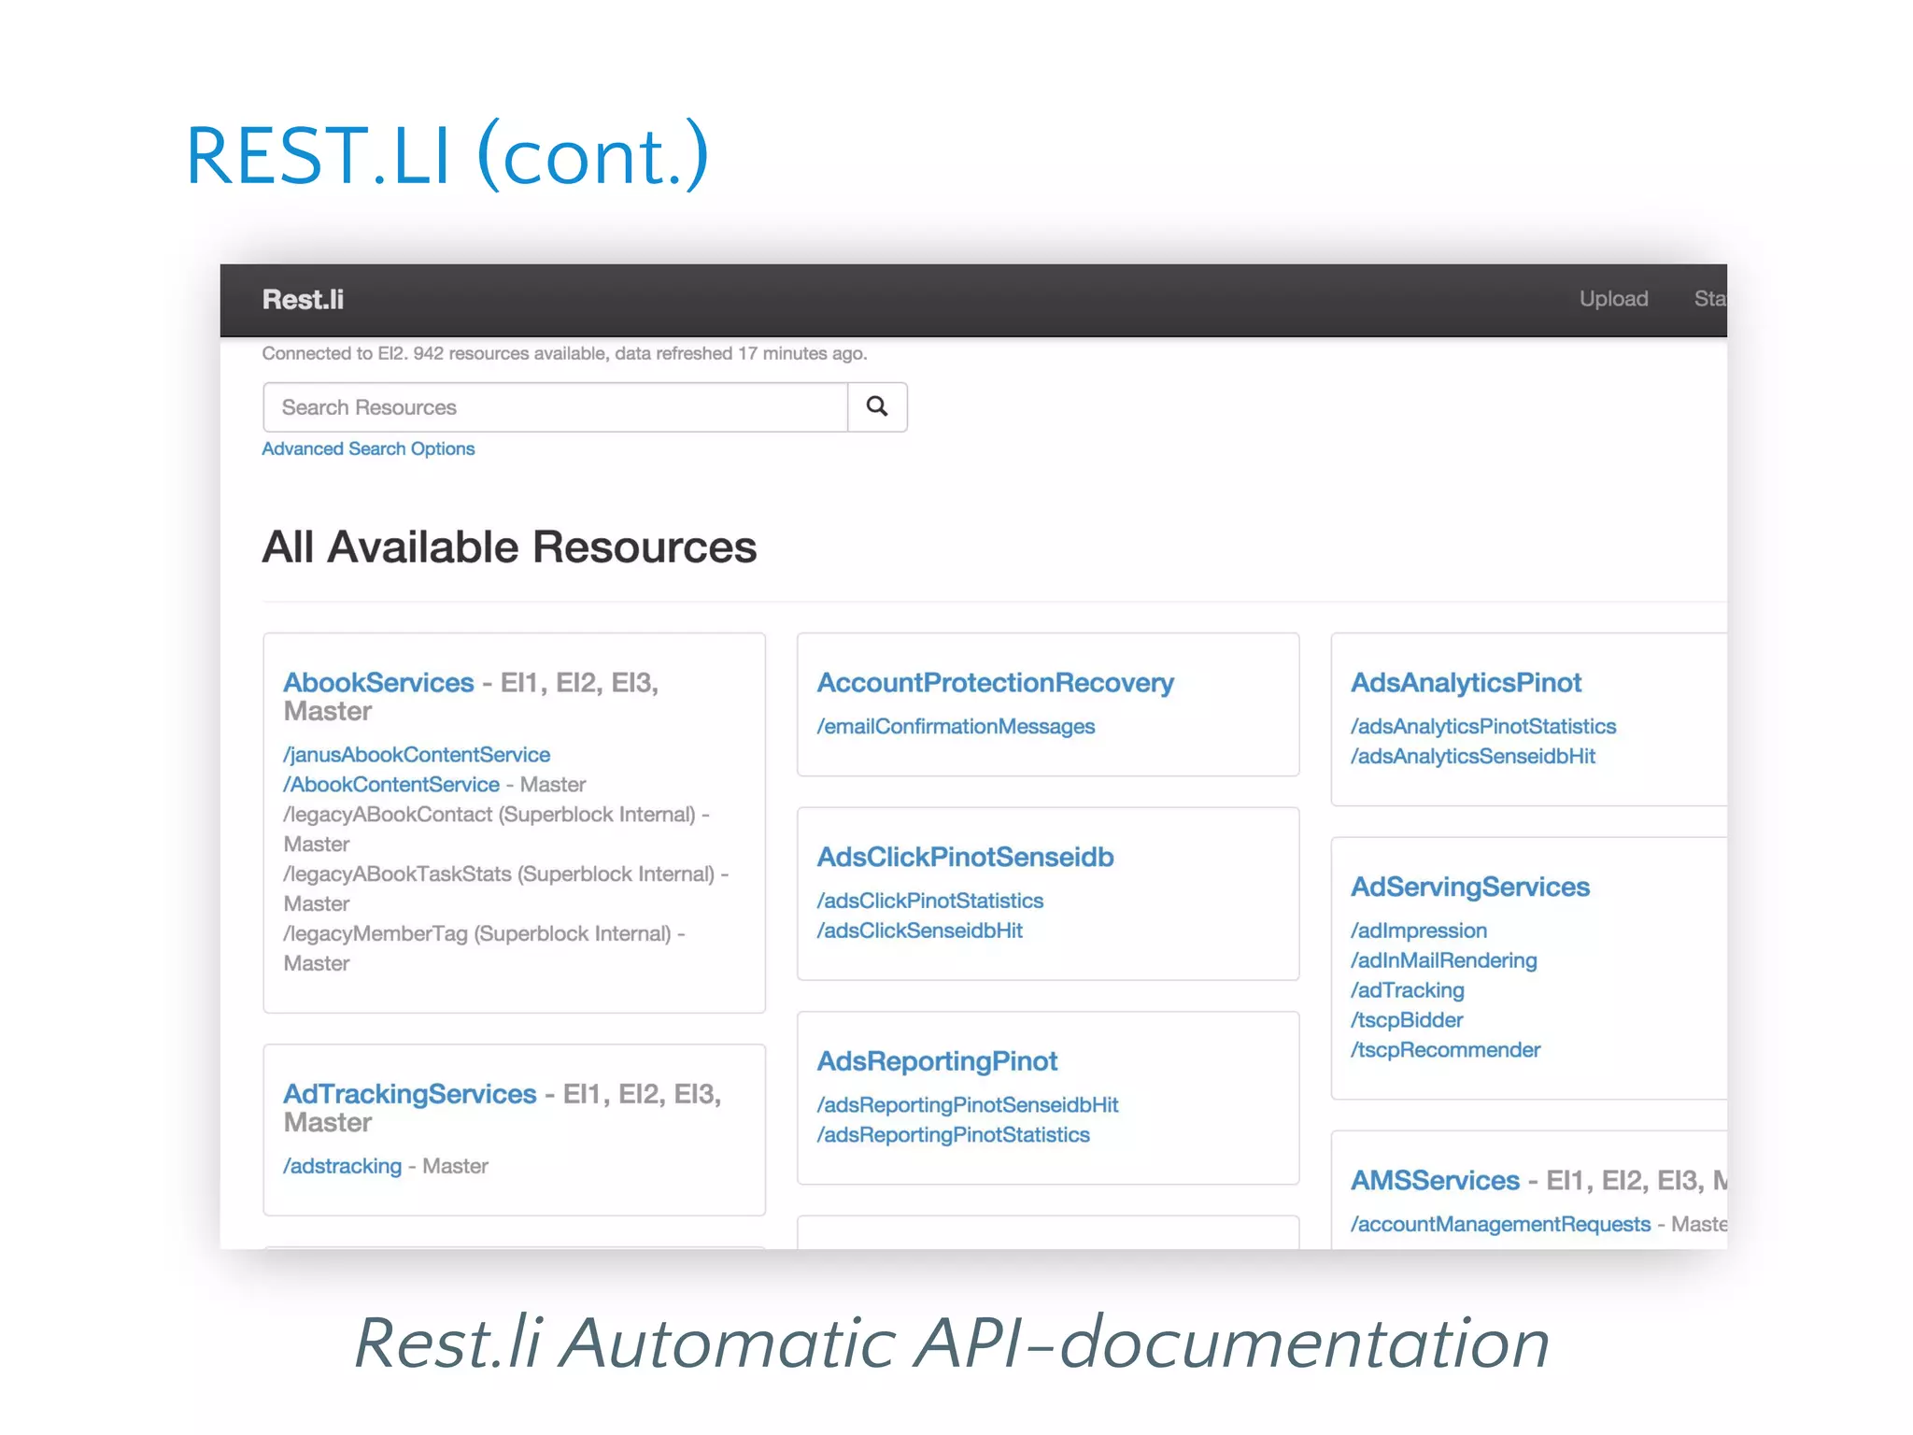The height and width of the screenshot is (1435, 1913).
Task: Open /AbookContentService resource
Action: (391, 784)
